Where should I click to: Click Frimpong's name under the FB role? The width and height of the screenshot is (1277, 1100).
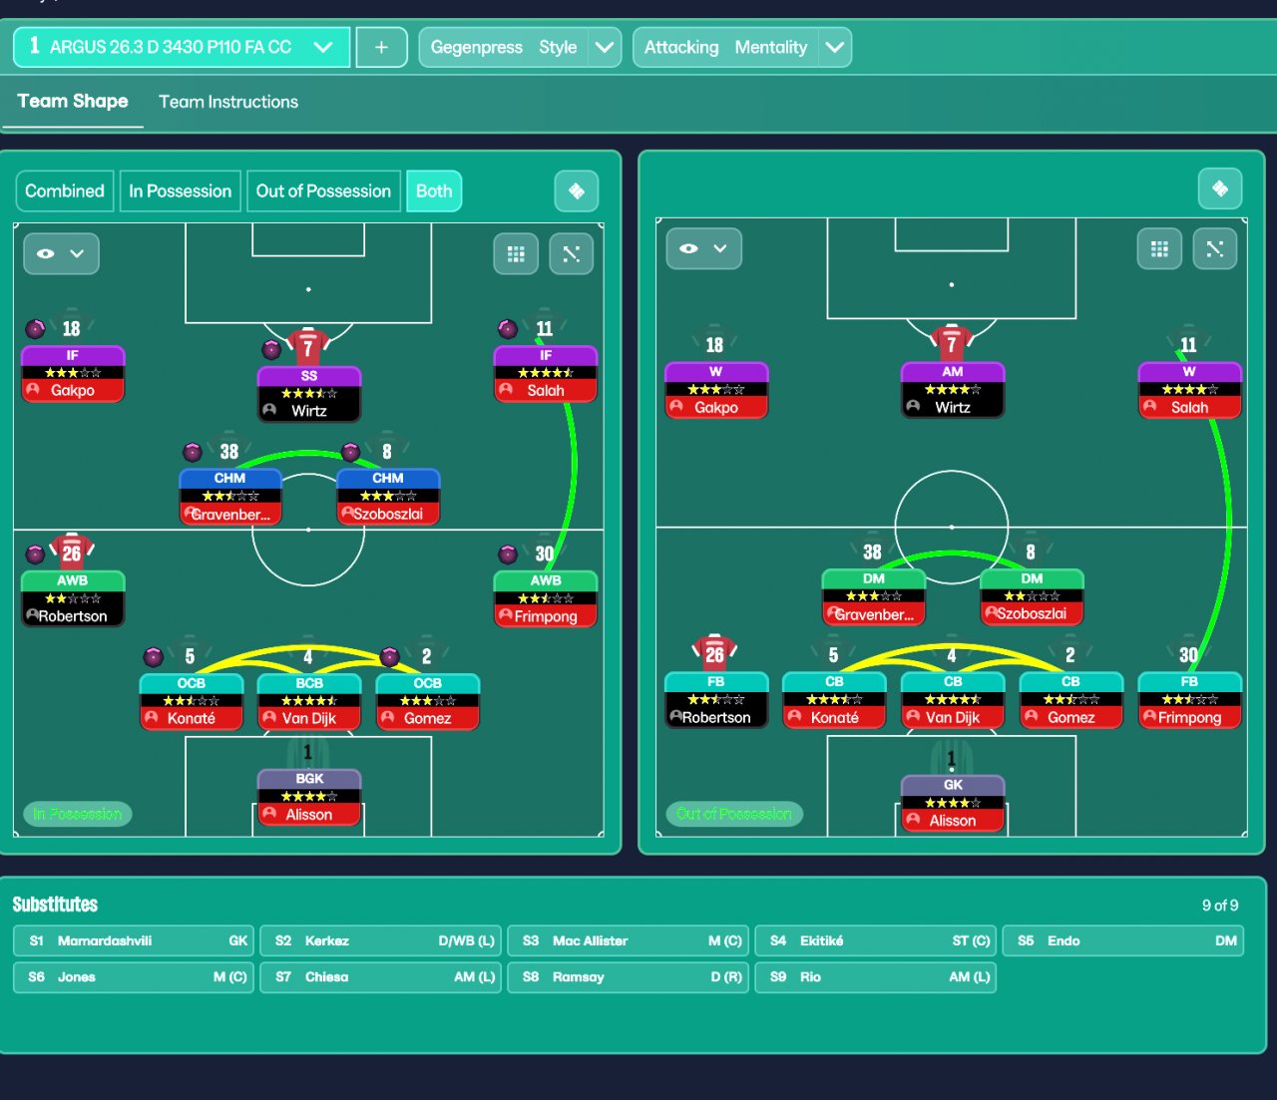(1189, 718)
